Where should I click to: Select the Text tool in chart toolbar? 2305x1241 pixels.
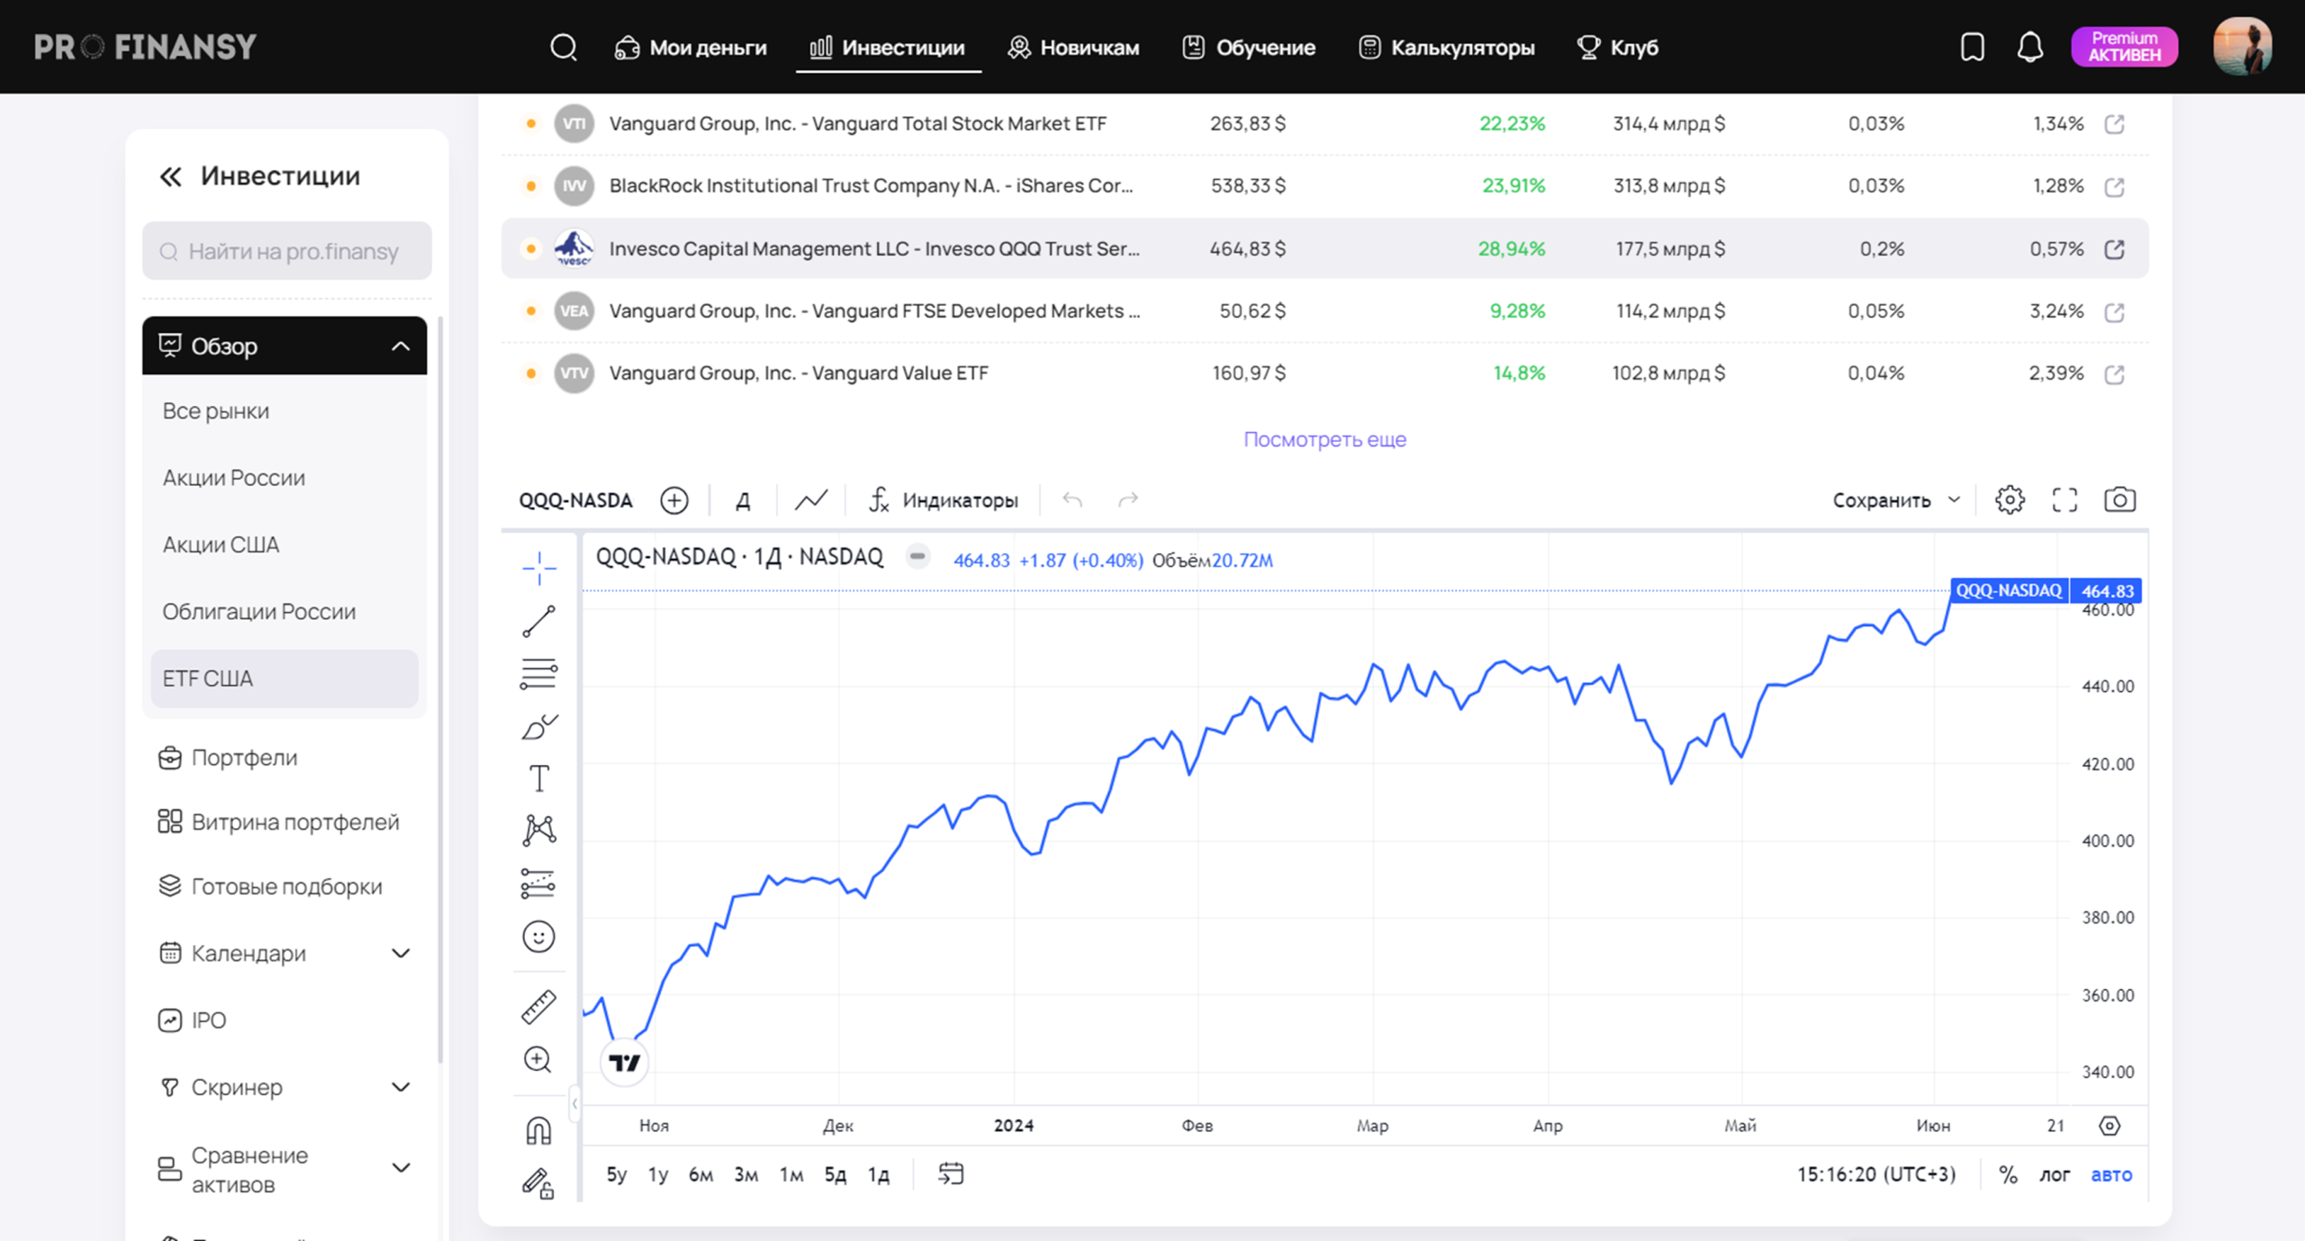[538, 778]
